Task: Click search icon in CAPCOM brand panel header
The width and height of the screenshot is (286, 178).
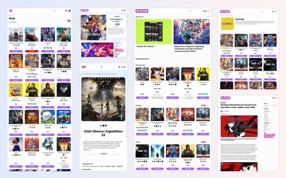Action: click(x=262, y=11)
